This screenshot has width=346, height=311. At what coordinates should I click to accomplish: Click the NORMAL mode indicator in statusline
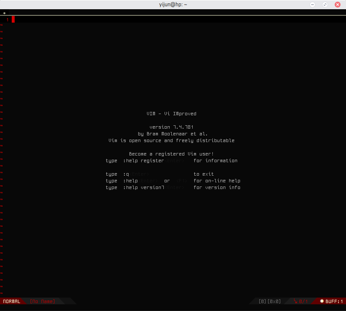pyautogui.click(x=11, y=301)
